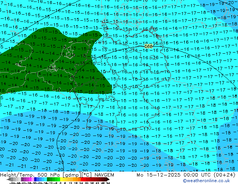Click the '(00+24)' forecast hour label
This screenshot has height=184, width=238.
point(225,175)
